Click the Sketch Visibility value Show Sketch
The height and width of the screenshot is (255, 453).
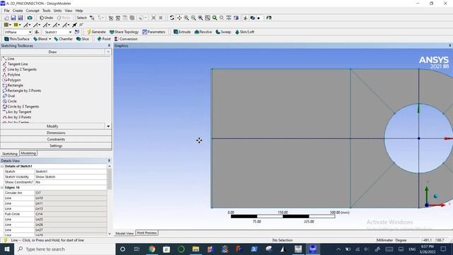coord(71,177)
